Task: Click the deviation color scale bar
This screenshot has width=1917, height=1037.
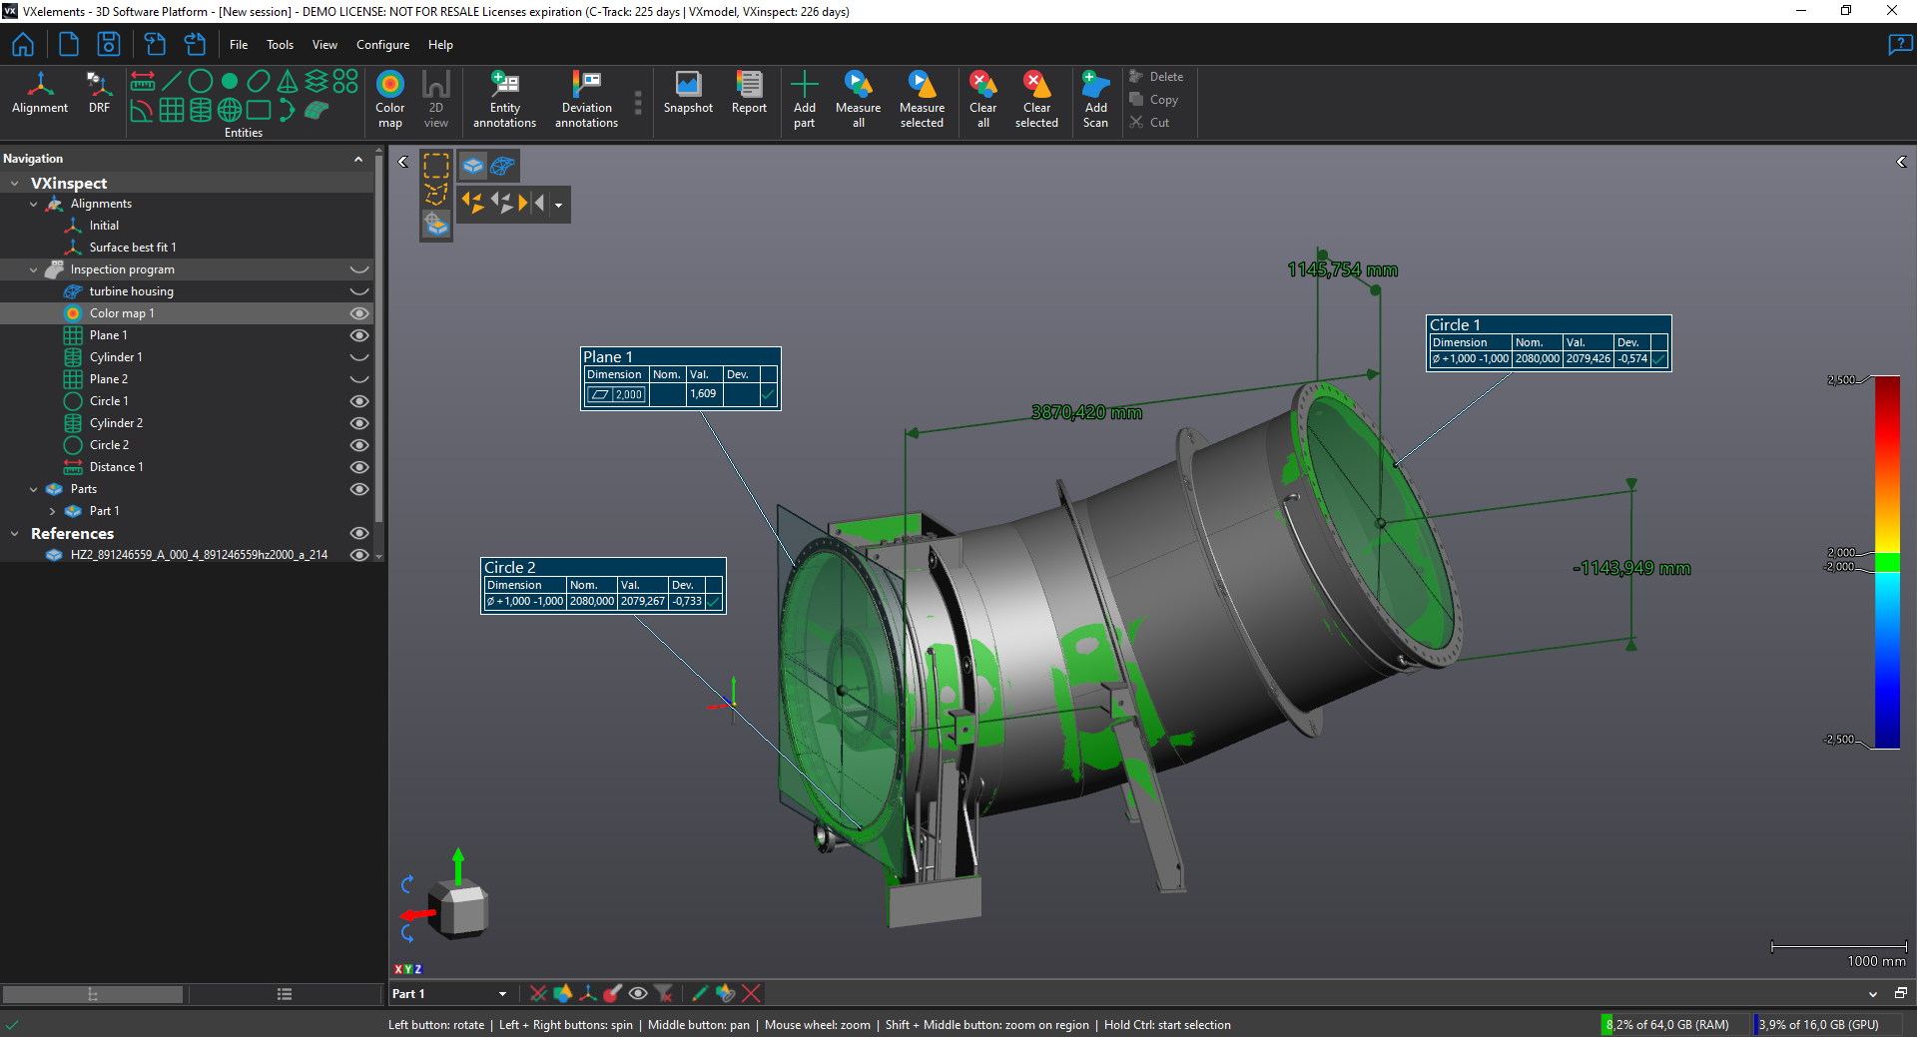Action: tap(1886, 562)
